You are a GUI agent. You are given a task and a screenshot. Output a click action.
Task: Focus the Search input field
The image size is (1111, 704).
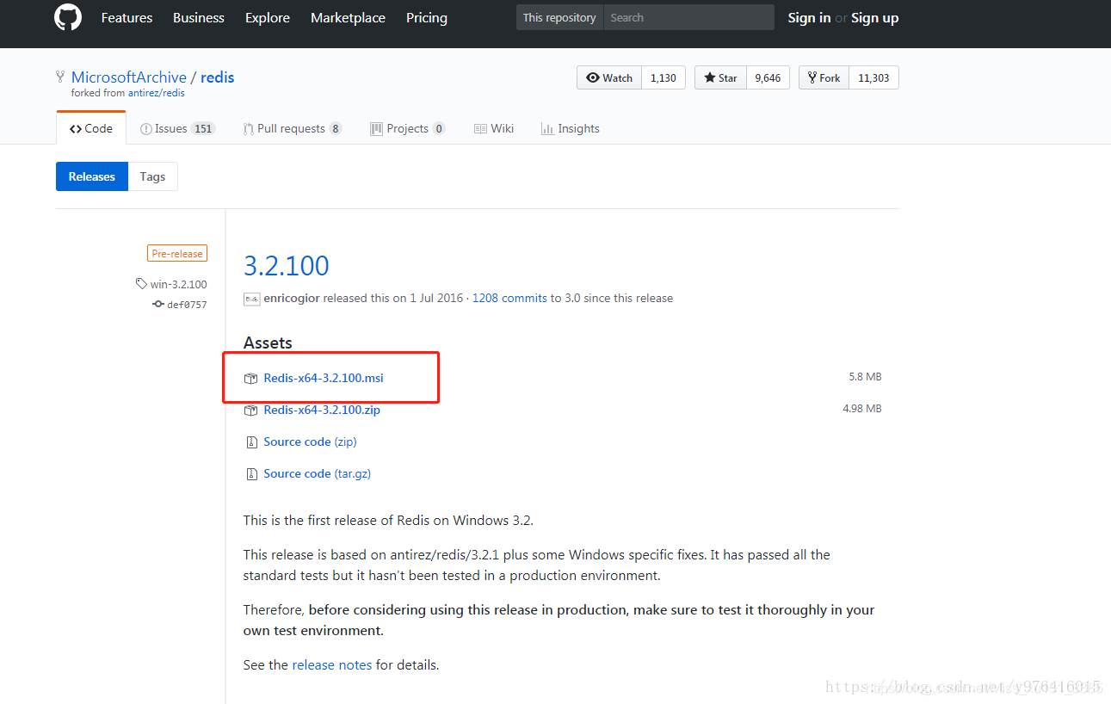[x=688, y=17]
